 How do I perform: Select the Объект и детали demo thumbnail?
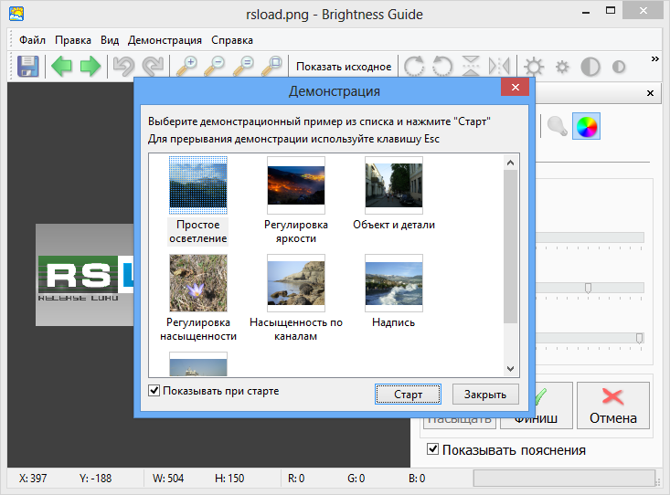click(394, 184)
